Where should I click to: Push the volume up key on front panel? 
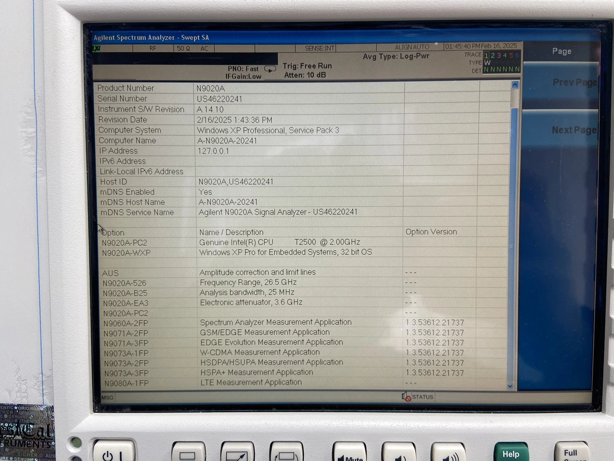(x=448, y=453)
